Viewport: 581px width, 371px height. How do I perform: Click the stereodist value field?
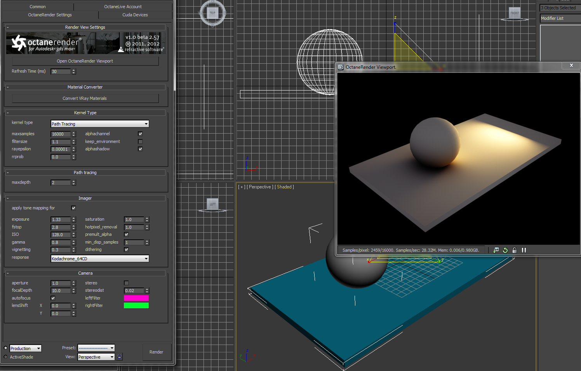coord(134,291)
